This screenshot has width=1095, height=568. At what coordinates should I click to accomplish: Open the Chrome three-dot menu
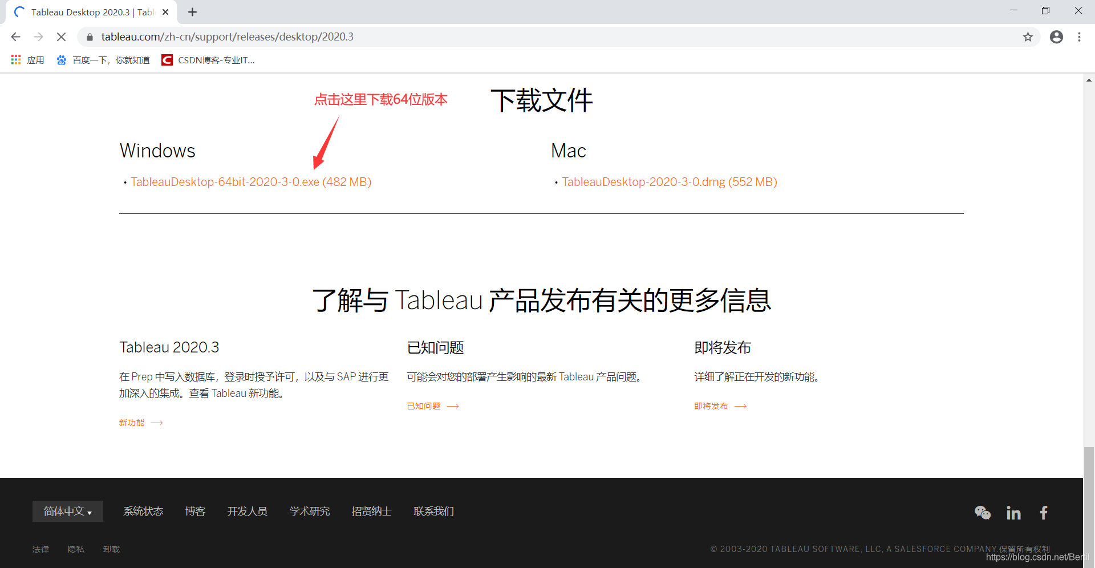click(x=1079, y=37)
